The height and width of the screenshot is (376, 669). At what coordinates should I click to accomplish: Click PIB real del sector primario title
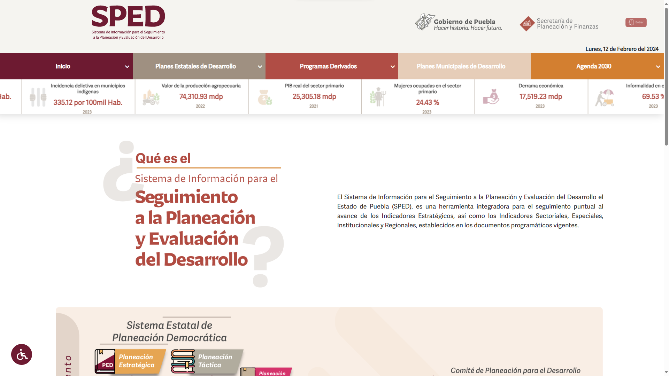(x=314, y=86)
